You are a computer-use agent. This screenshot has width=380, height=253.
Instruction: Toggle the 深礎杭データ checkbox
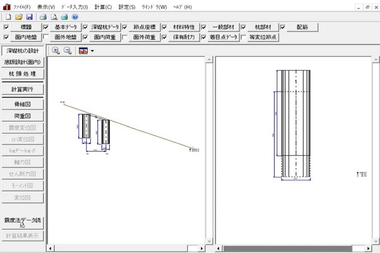click(x=85, y=27)
